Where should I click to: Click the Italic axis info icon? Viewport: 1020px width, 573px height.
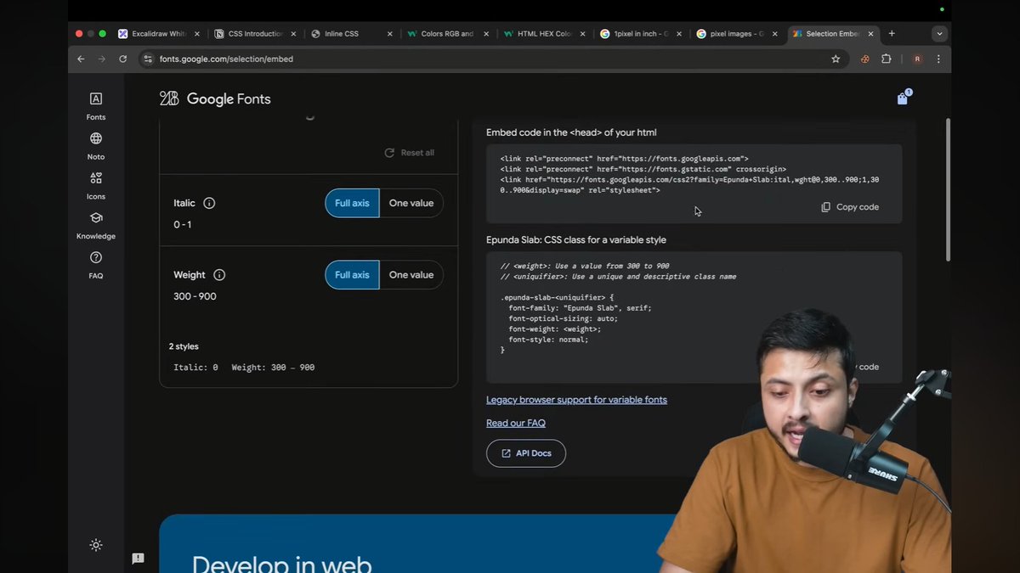click(x=209, y=203)
